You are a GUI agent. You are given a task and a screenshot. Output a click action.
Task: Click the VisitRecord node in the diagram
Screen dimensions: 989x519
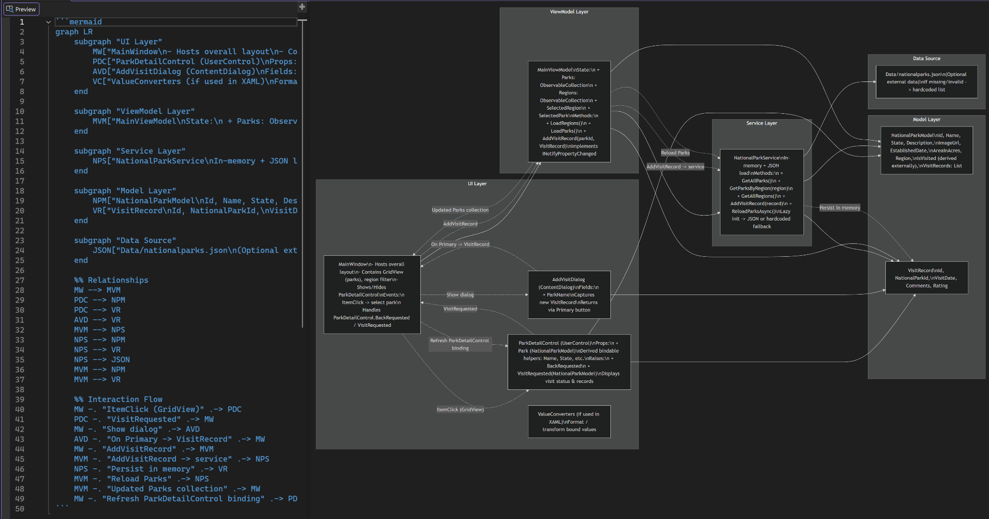[x=926, y=278]
